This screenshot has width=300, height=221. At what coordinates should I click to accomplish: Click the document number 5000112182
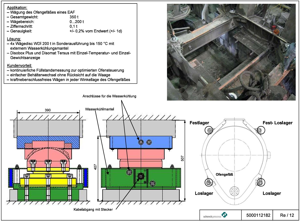click(x=257, y=215)
